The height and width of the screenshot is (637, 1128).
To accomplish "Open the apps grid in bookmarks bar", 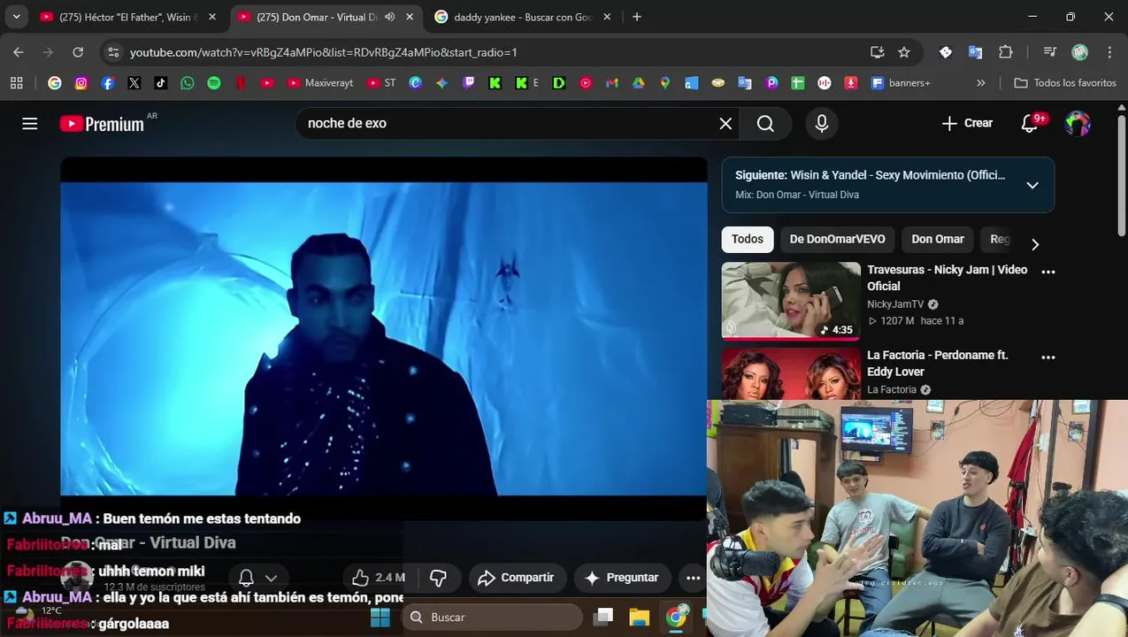I will [16, 83].
